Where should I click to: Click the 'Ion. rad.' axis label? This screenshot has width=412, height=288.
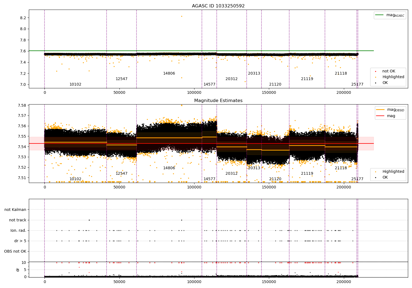tap(18, 231)
